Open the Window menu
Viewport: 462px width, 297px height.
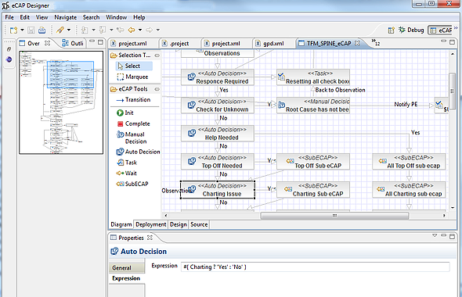tap(117, 17)
